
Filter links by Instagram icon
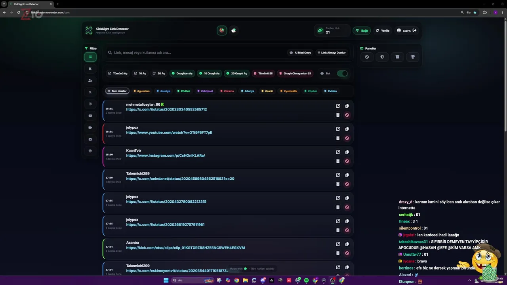(x=90, y=104)
